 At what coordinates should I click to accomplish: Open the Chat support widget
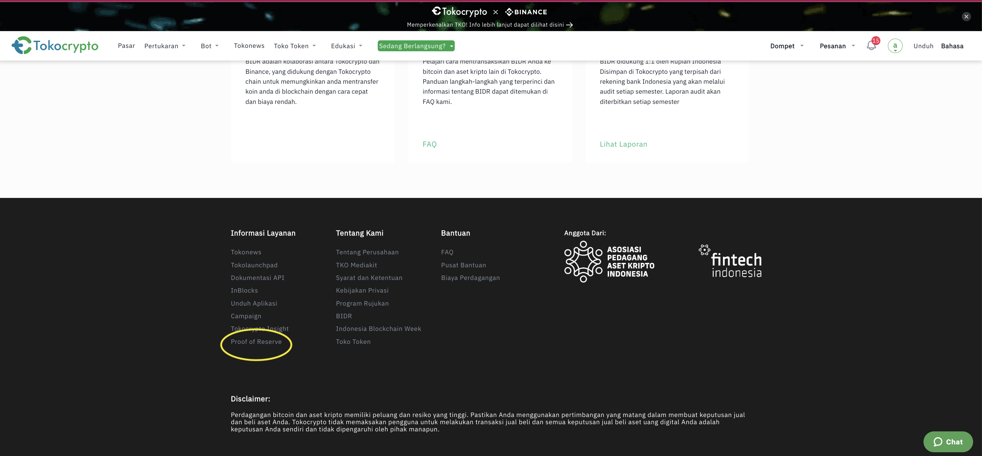coord(948,442)
